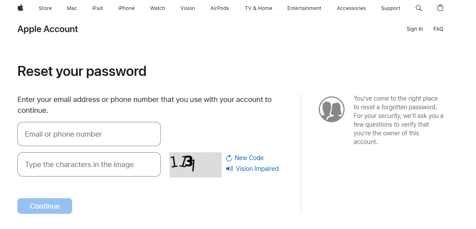The height and width of the screenshot is (229, 476).
Task: Open the Store menu
Action: click(x=45, y=8)
